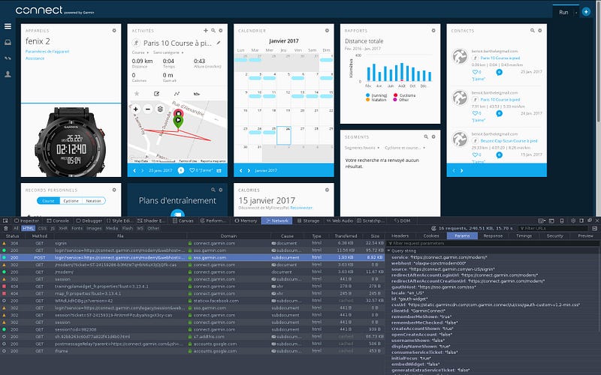
Task: Search contacts using the Contacts magnifier icon
Action: (533, 30)
